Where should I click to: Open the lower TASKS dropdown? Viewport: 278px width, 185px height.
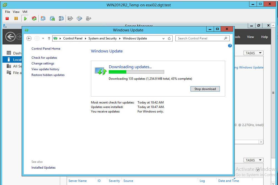[253, 160]
